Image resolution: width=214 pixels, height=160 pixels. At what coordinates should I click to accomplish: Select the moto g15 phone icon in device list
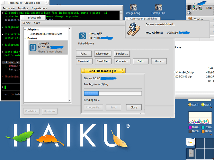click(33, 47)
